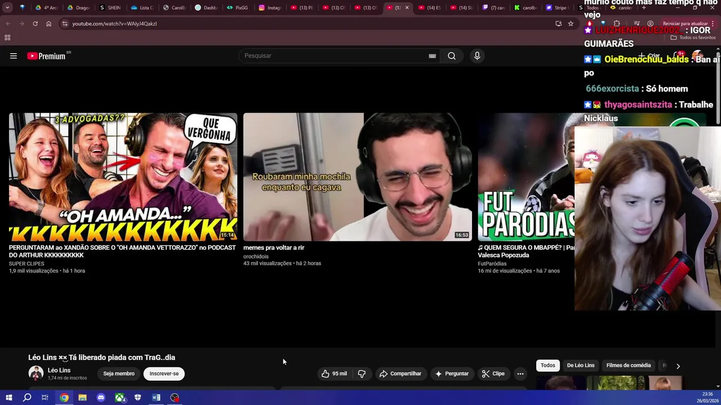Switch to the Stripe browser tab
721x405 pixels.
pyautogui.click(x=557, y=8)
